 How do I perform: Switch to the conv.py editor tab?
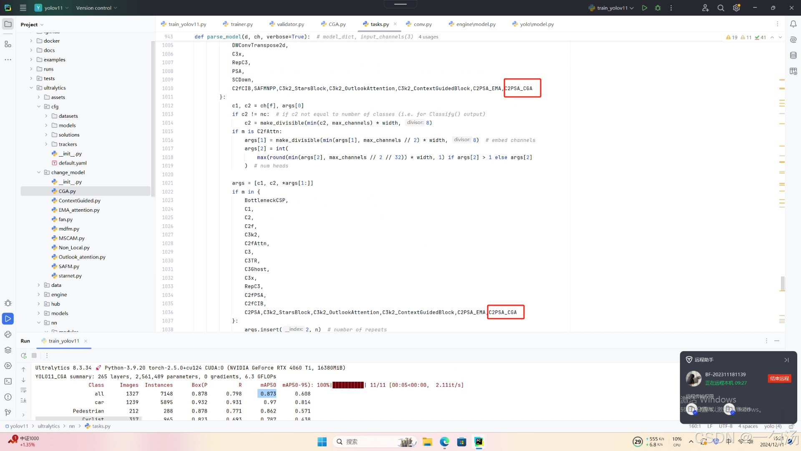[x=422, y=24]
